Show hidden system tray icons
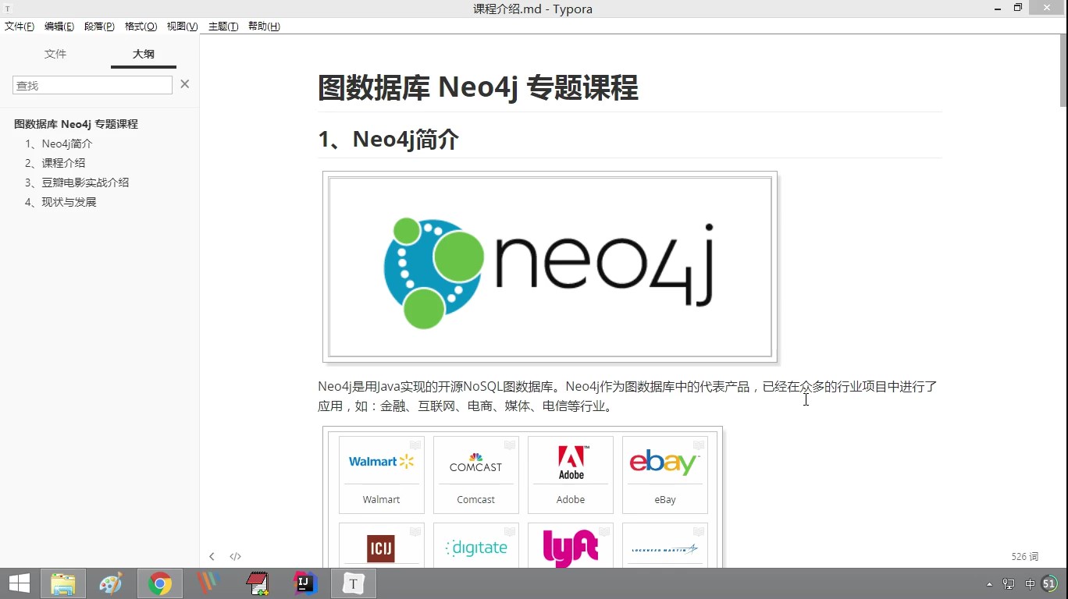Viewport: 1068px width, 599px height. [x=990, y=584]
